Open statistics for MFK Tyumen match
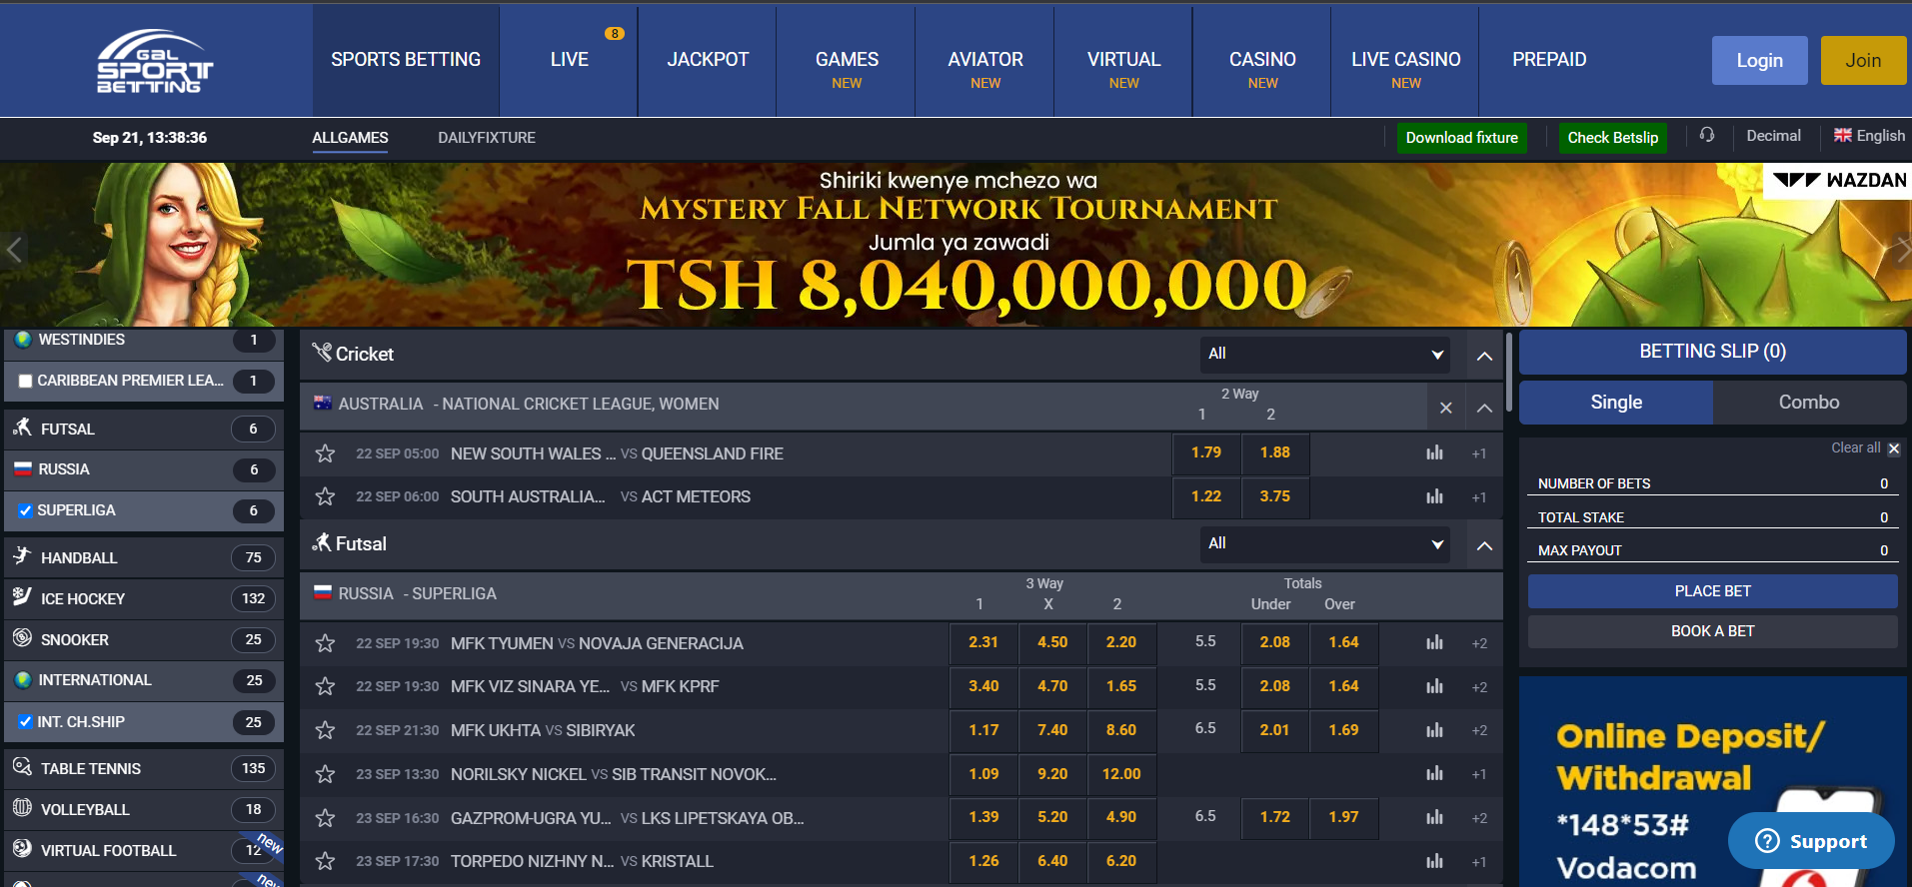The image size is (1912, 887). pyautogui.click(x=1435, y=642)
